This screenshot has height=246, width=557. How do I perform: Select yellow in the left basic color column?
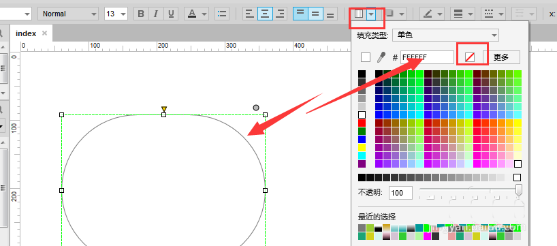click(362, 147)
